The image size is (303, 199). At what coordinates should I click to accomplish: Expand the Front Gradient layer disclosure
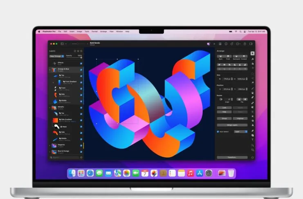point(53,82)
